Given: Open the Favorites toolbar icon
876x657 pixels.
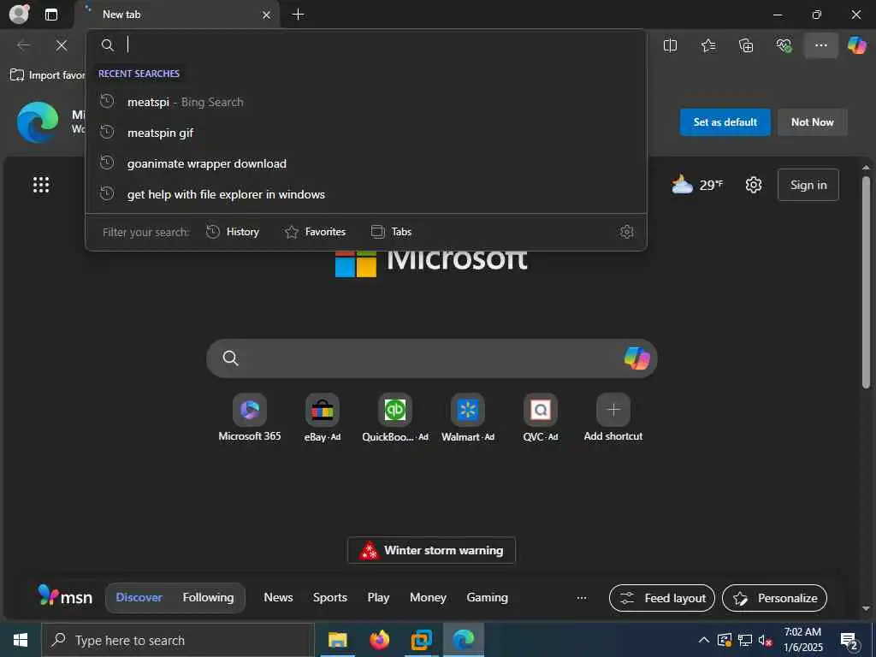Looking at the screenshot, I should coord(708,45).
